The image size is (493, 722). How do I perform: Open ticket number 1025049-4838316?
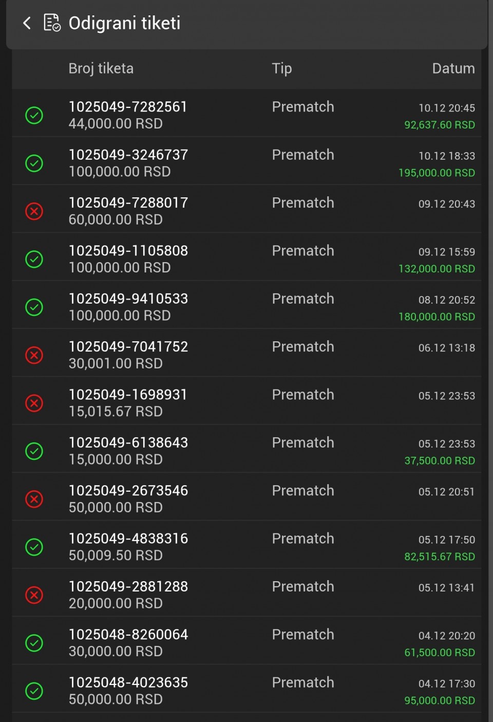(x=128, y=539)
